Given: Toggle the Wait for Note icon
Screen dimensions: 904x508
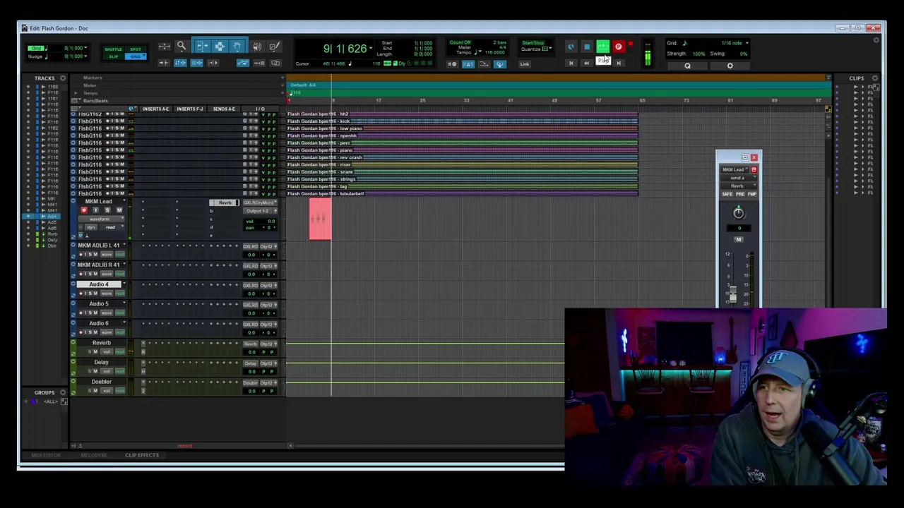Looking at the screenshot, I should pyautogui.click(x=453, y=64).
